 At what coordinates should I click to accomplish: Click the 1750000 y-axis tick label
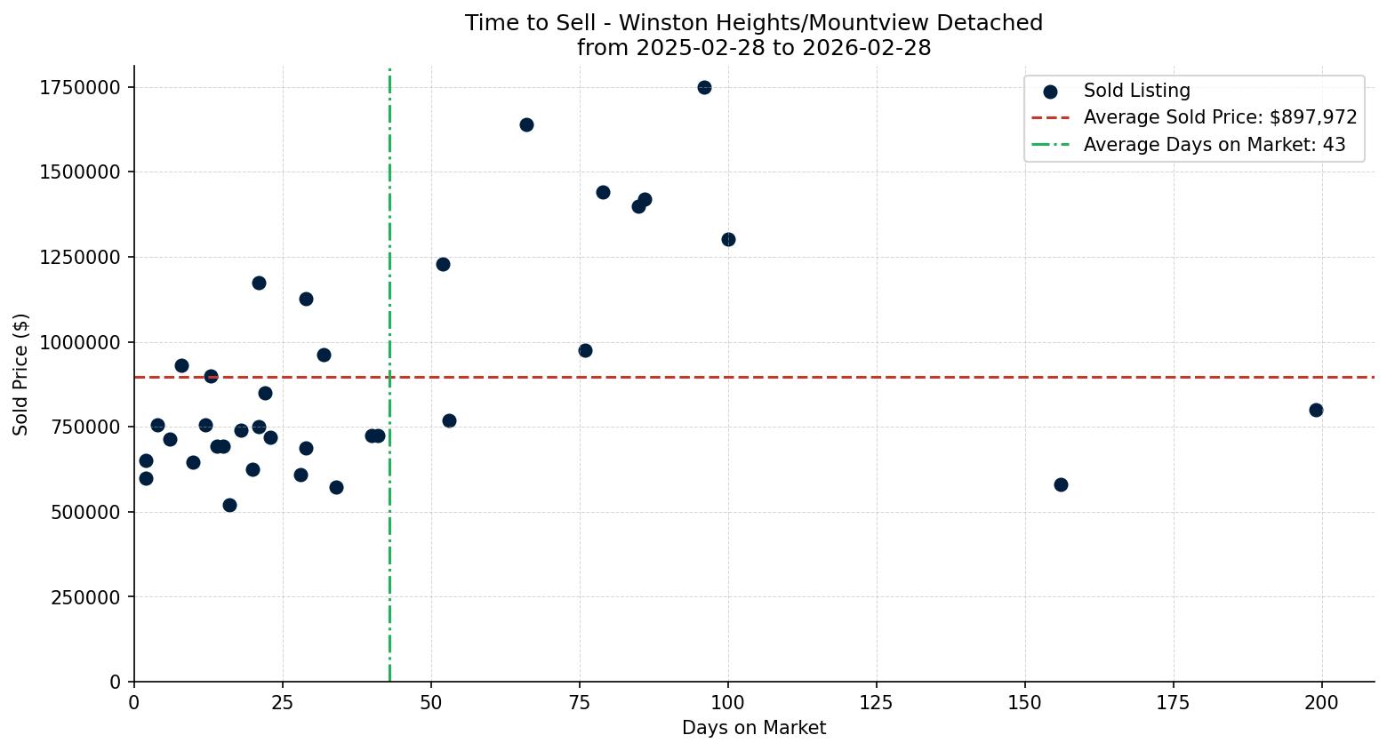point(82,87)
